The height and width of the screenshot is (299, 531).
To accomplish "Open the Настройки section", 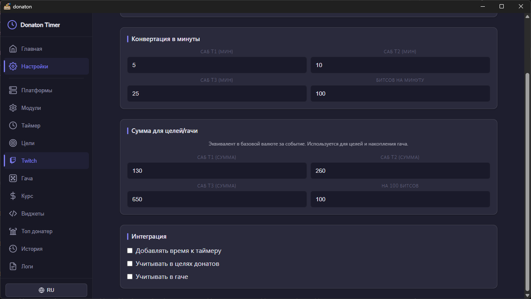I will pyautogui.click(x=46, y=66).
